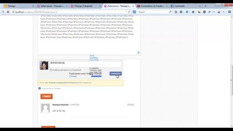Viewport: 233px width, 131px height.
Task: Click the Google search input field
Action: (x=153, y=12)
